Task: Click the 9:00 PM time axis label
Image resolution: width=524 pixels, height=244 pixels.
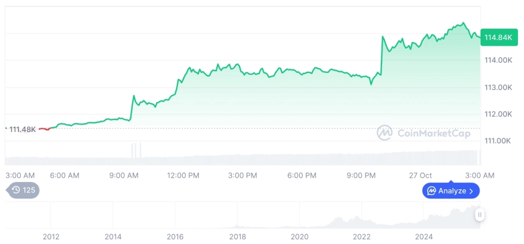Action: pyautogui.click(x=361, y=175)
